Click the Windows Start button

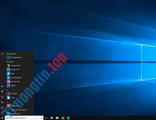click(x=2, y=118)
